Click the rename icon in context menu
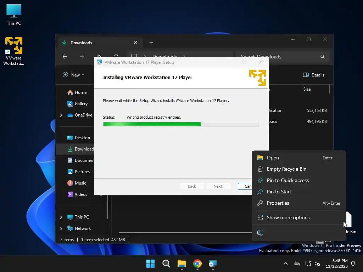This screenshot has width=363, height=272. tap(260, 233)
